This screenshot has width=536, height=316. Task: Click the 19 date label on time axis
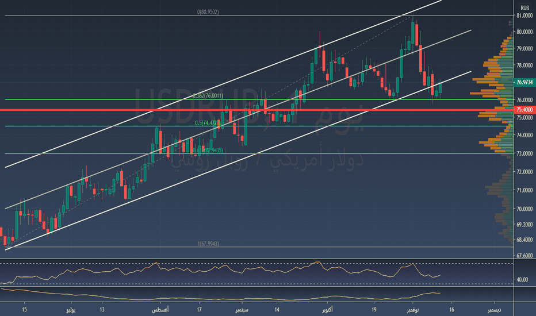(x=374, y=310)
